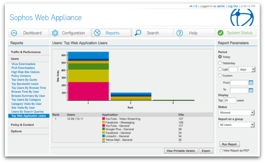
Task: Select the Last days radio button
Action: click(x=220, y=69)
